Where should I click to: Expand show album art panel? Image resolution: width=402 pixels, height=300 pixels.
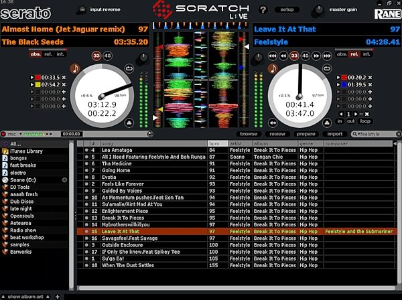pos(25,297)
